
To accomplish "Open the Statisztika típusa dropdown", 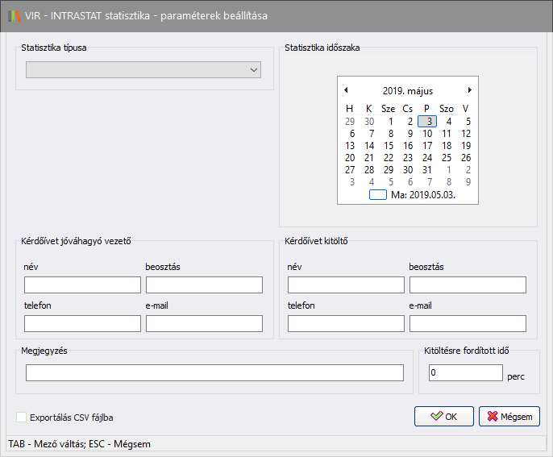I will pyautogui.click(x=143, y=70).
